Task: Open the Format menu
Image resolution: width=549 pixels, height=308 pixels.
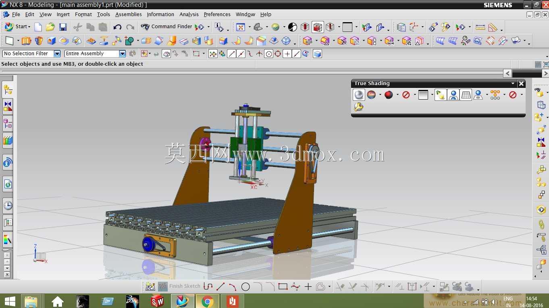Action: 83,14
